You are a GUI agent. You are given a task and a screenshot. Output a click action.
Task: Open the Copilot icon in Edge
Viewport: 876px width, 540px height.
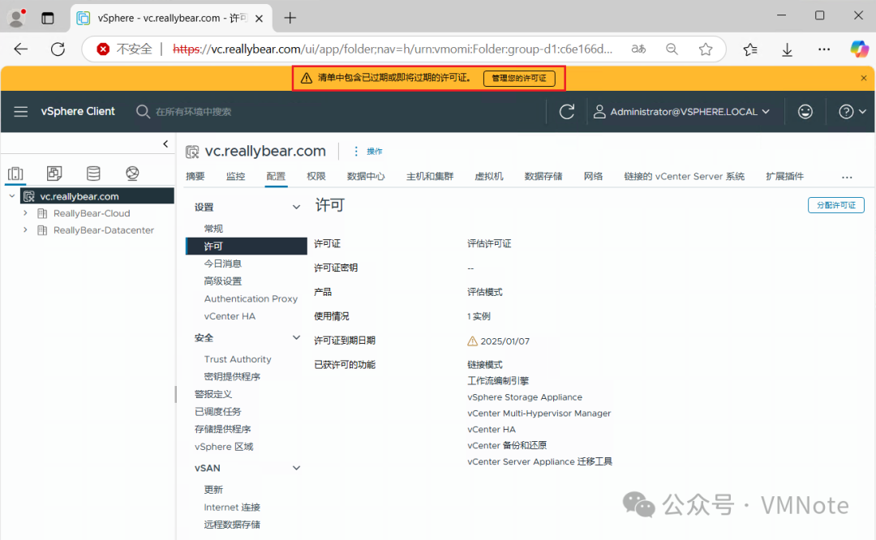859,49
